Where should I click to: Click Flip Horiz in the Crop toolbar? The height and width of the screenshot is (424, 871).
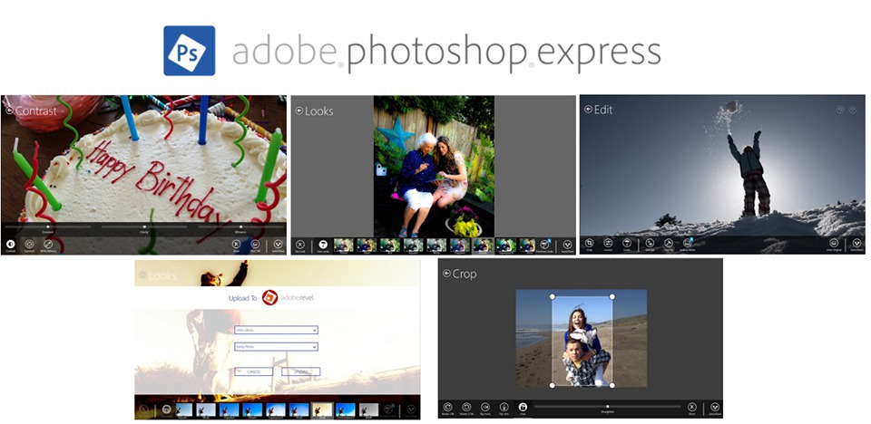(485, 407)
